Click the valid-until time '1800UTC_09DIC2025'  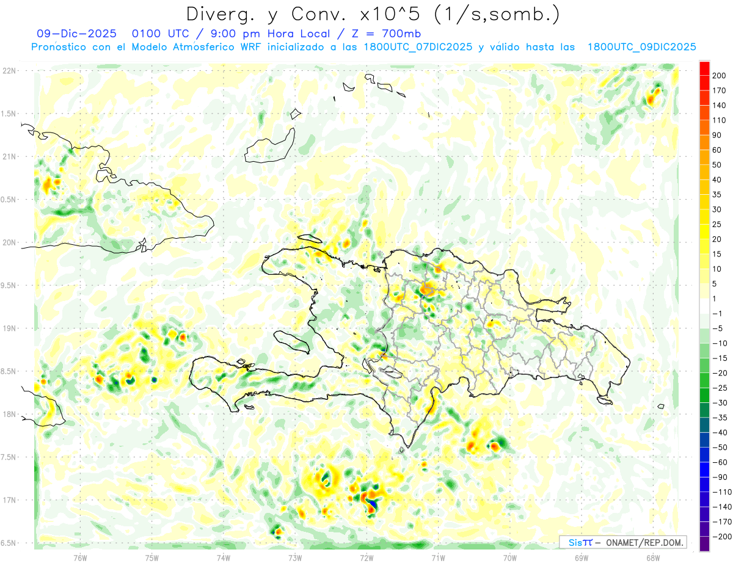[641, 47]
